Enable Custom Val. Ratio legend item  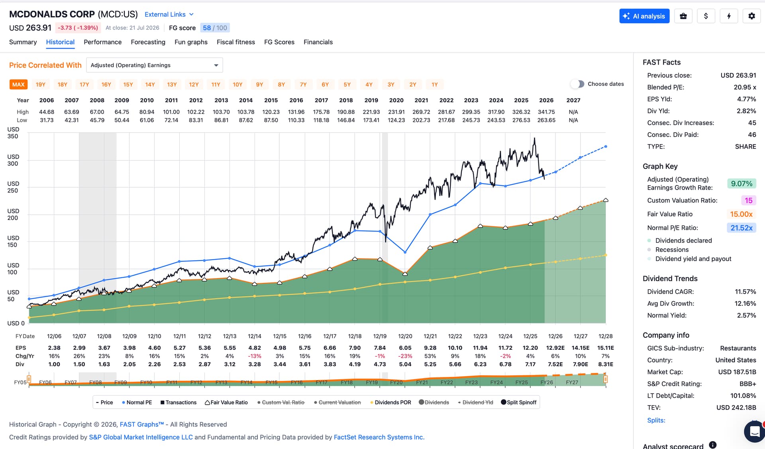(x=281, y=402)
